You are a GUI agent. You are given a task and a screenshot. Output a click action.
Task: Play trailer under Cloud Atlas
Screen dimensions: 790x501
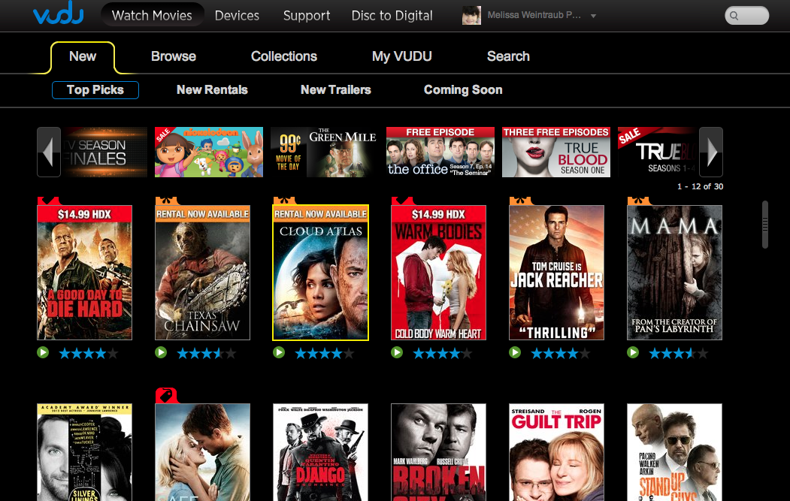(x=279, y=352)
